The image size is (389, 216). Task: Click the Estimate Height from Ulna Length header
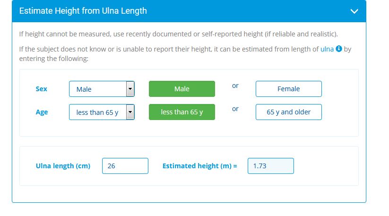tap(83, 11)
